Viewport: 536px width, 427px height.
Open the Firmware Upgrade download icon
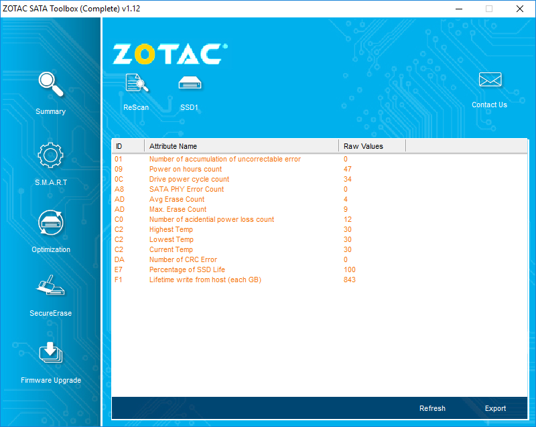coord(51,352)
